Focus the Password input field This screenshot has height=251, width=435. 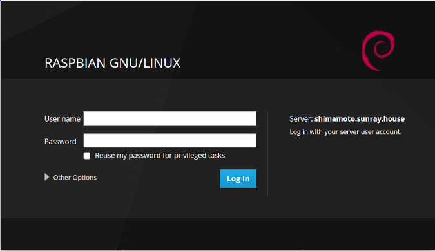(170, 140)
